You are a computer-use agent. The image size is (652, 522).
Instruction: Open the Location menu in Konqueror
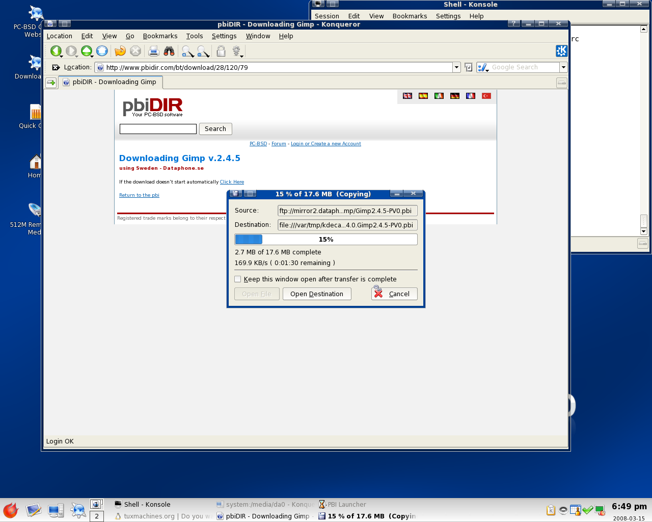pyautogui.click(x=60, y=36)
